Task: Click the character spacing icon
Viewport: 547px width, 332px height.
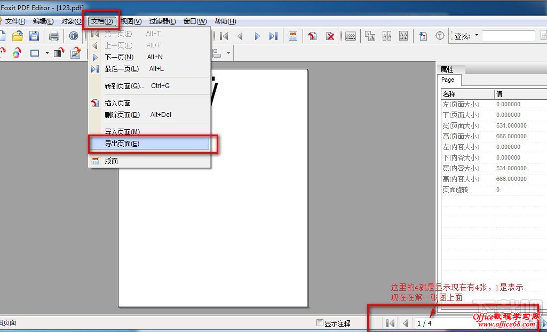Action: (x=386, y=36)
